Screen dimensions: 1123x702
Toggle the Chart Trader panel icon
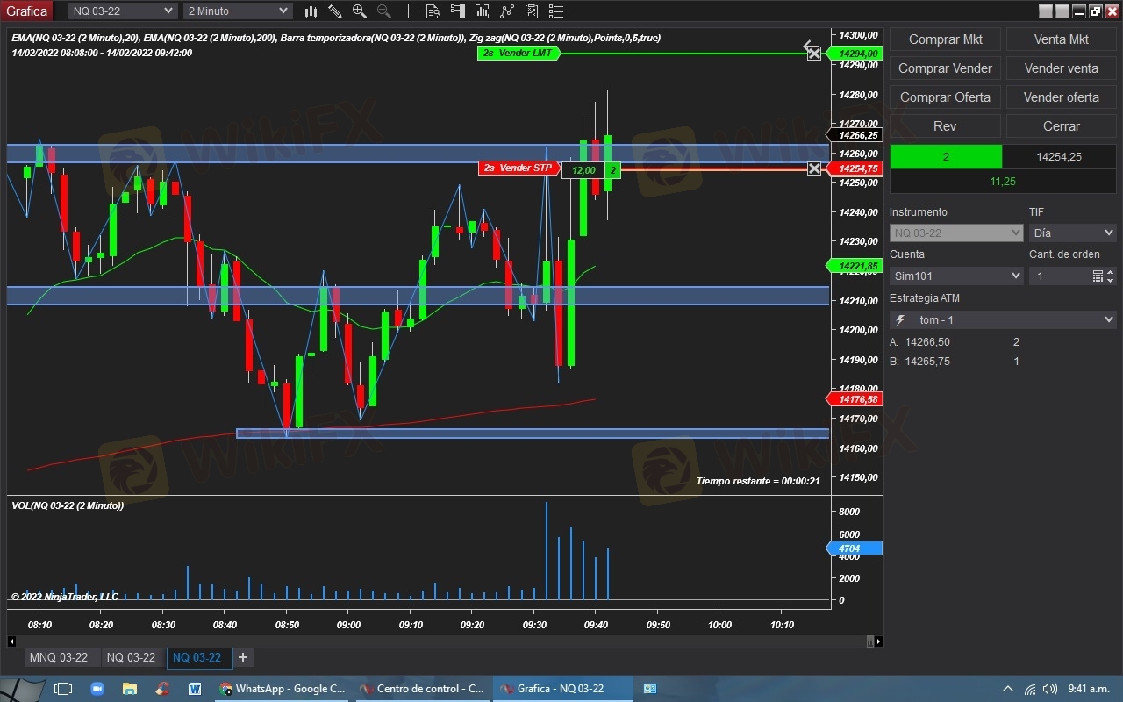click(457, 11)
